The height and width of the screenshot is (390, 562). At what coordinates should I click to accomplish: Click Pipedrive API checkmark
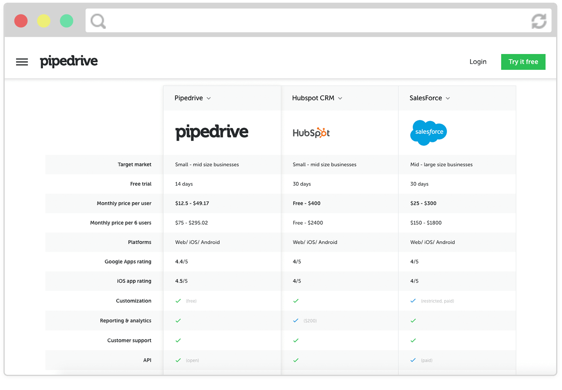tap(178, 360)
